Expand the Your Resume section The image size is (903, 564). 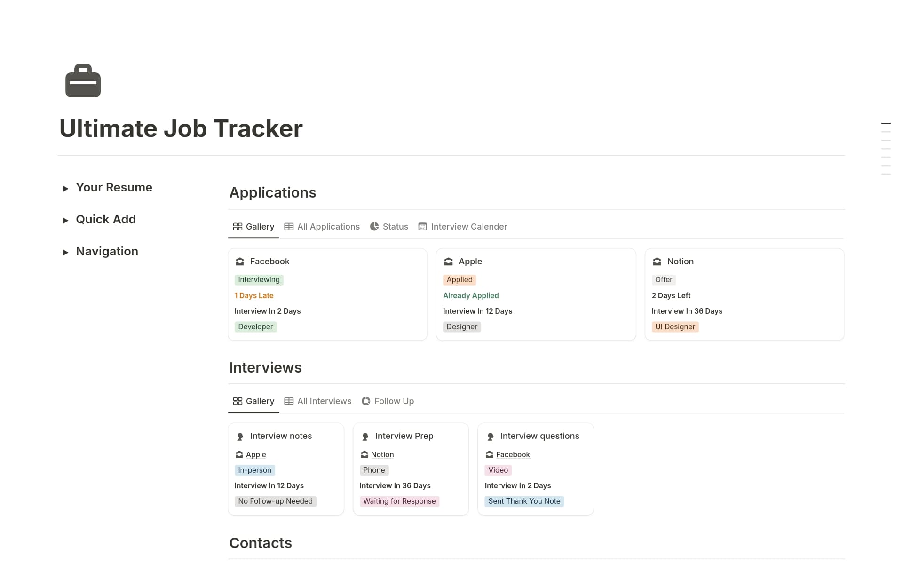coord(66,188)
